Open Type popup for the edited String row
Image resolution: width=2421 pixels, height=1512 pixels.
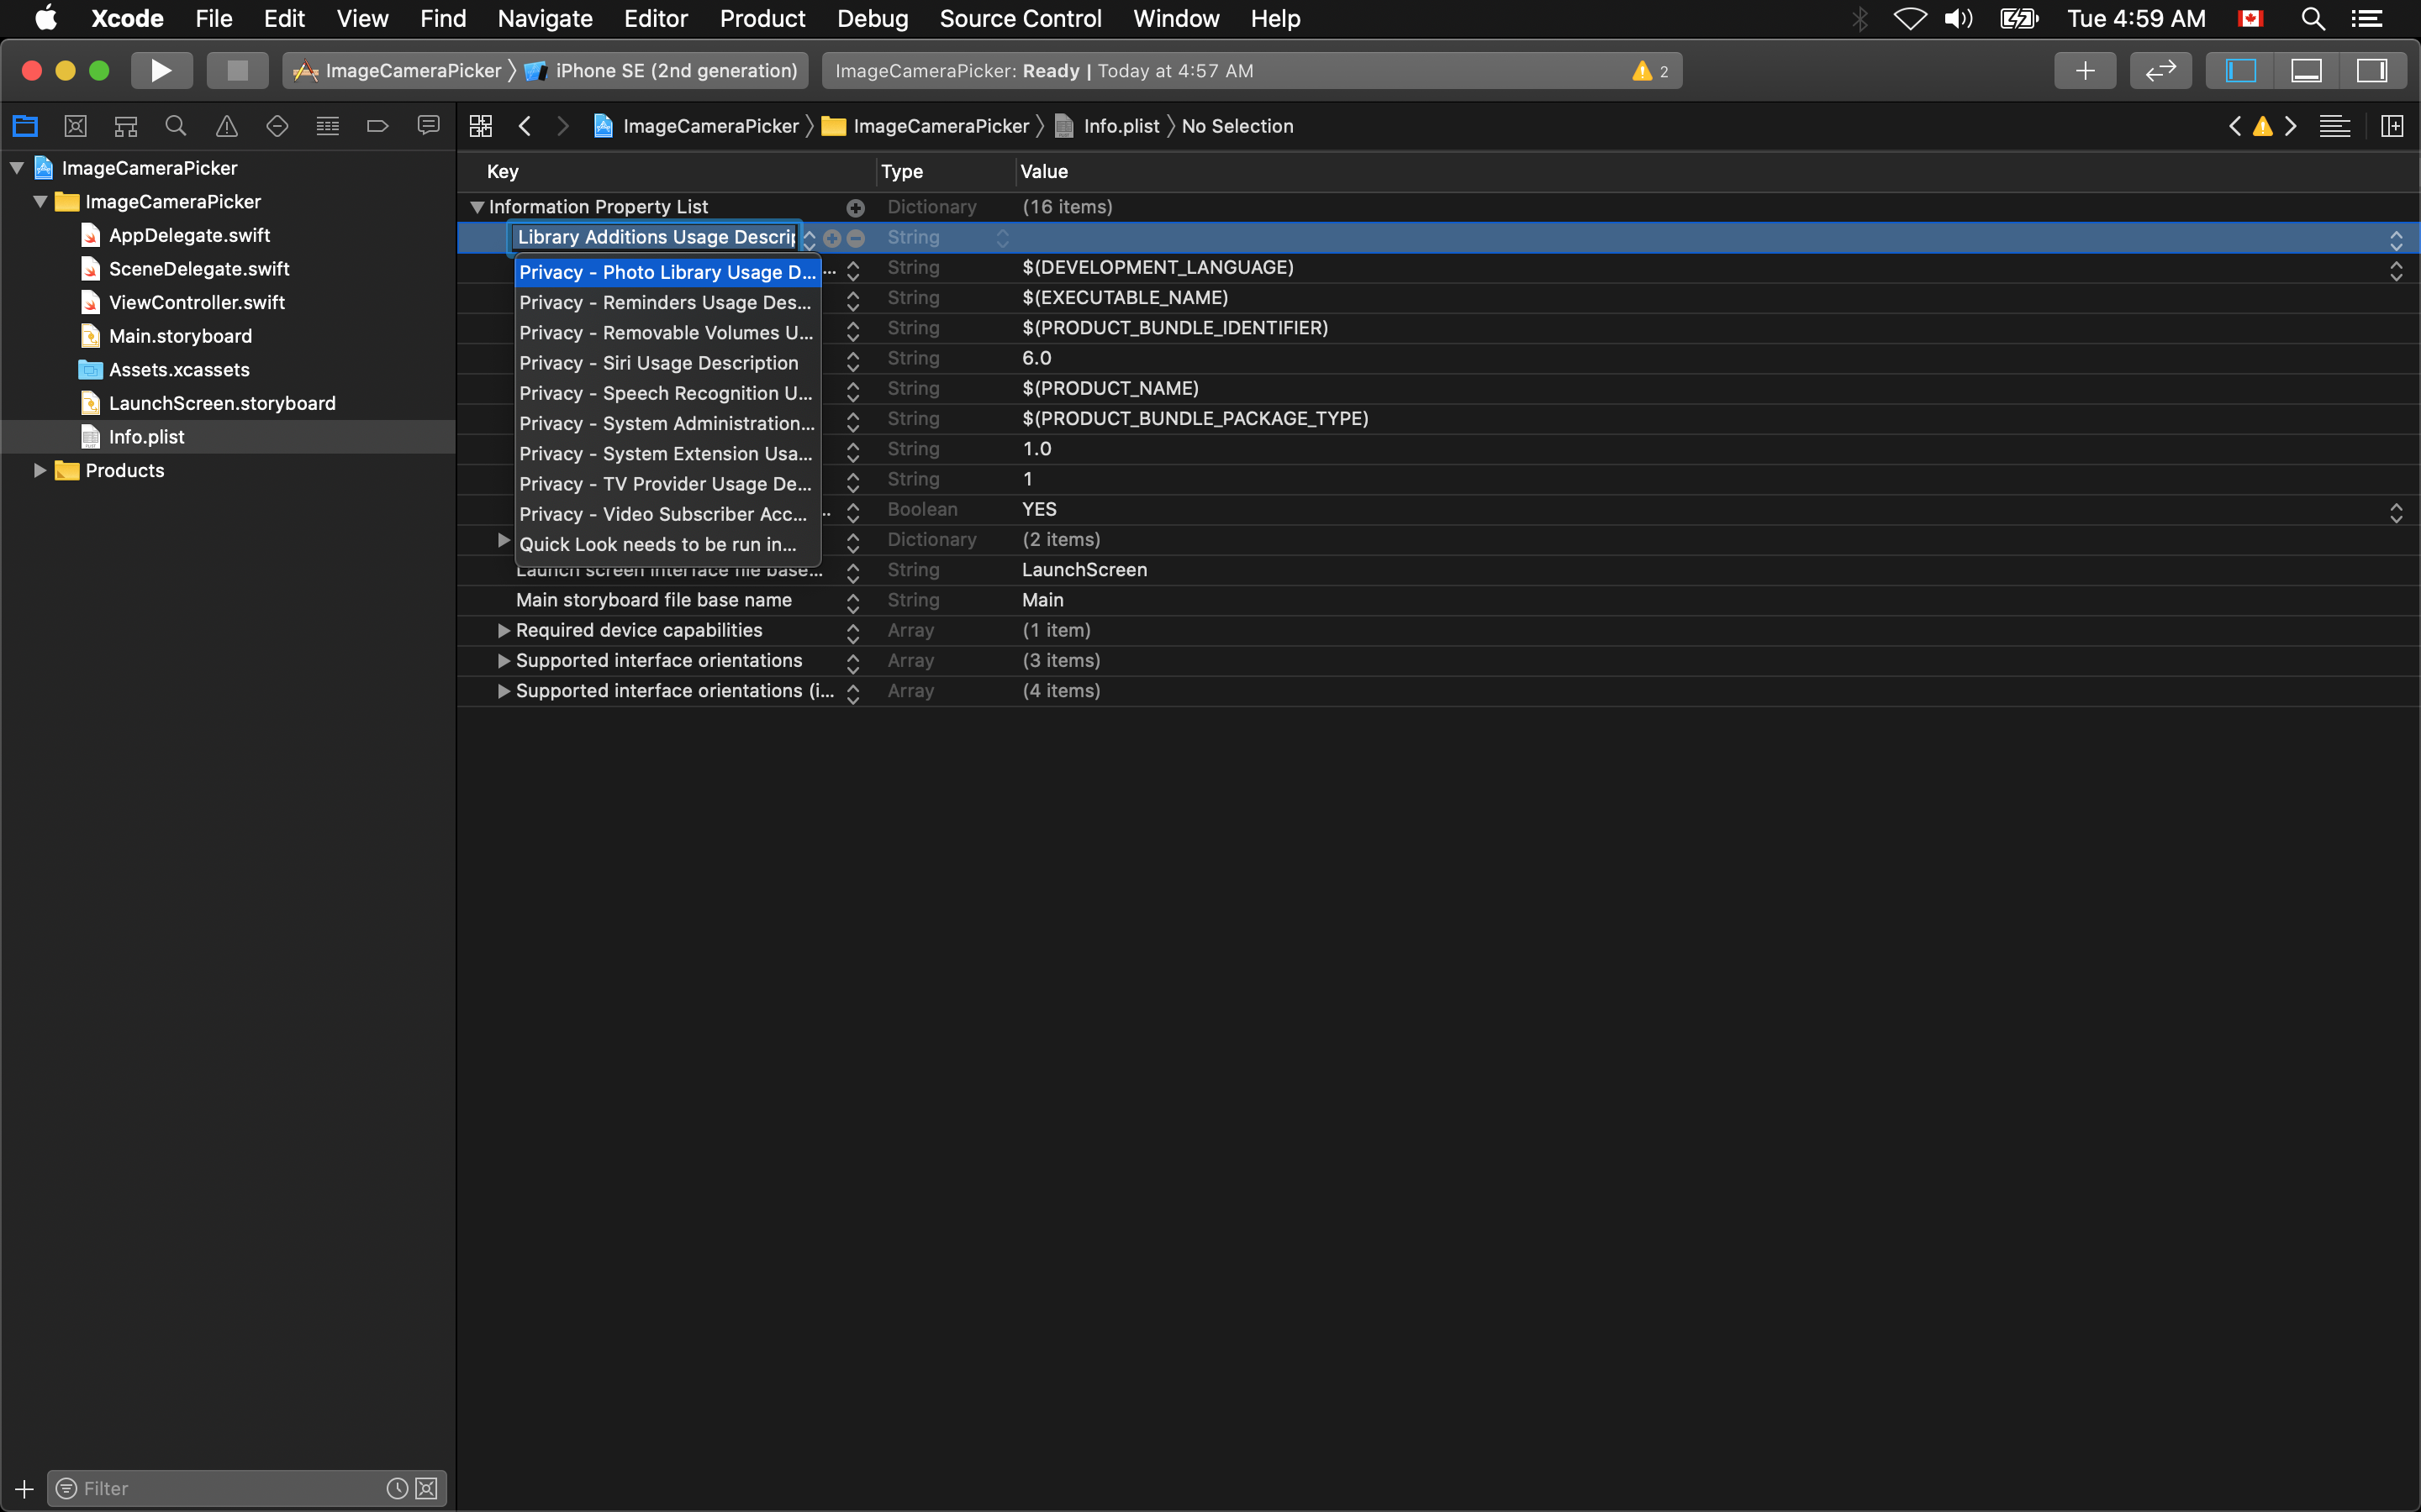click(x=1001, y=238)
